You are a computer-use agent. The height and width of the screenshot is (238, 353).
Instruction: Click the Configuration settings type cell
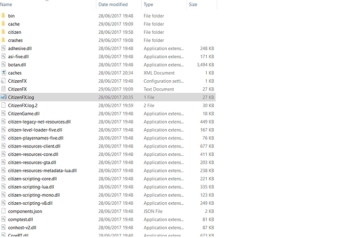click(x=164, y=81)
